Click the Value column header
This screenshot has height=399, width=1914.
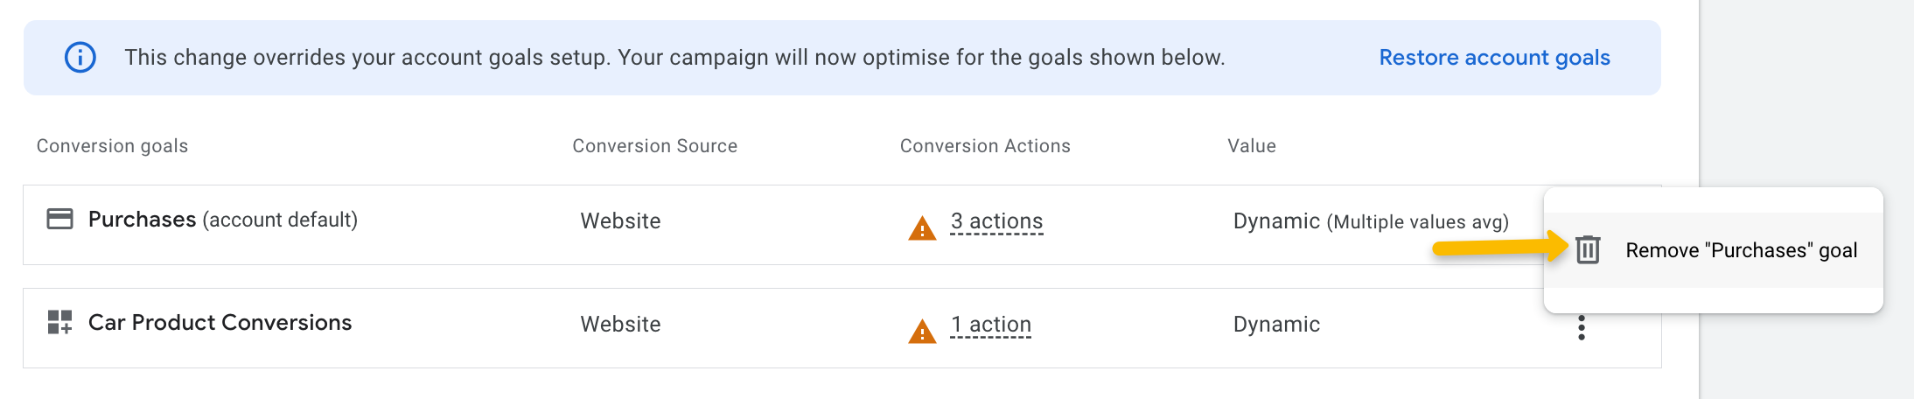click(x=1251, y=146)
